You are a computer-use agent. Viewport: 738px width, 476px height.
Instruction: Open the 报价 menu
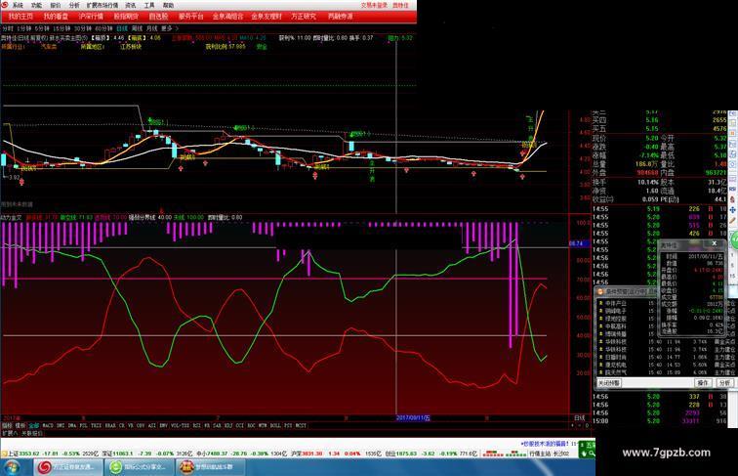tap(55, 5)
